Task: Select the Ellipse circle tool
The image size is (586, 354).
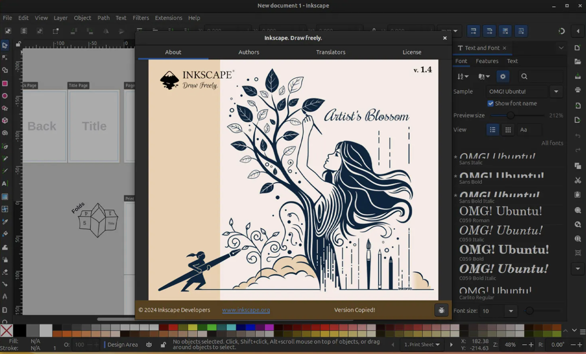Action: [x=5, y=96]
